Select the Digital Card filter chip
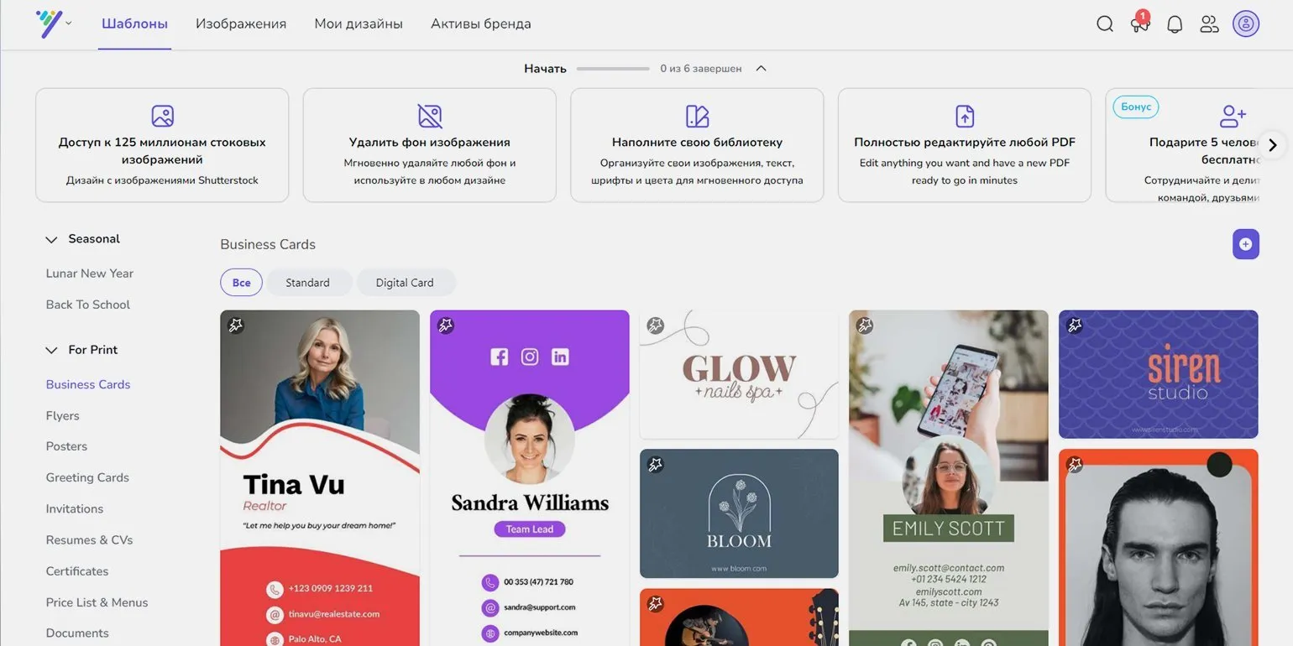Image resolution: width=1293 pixels, height=646 pixels. [x=405, y=283]
